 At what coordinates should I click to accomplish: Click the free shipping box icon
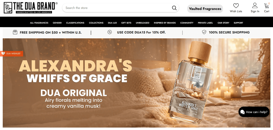15,32
